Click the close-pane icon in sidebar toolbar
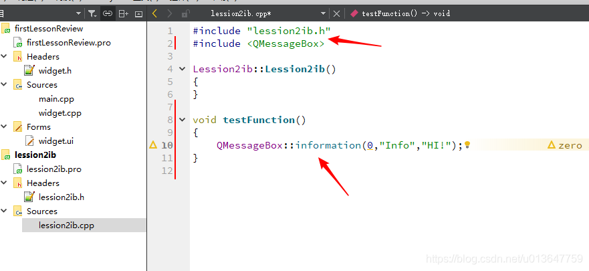Screen dimensions: 589x271 (138, 14)
